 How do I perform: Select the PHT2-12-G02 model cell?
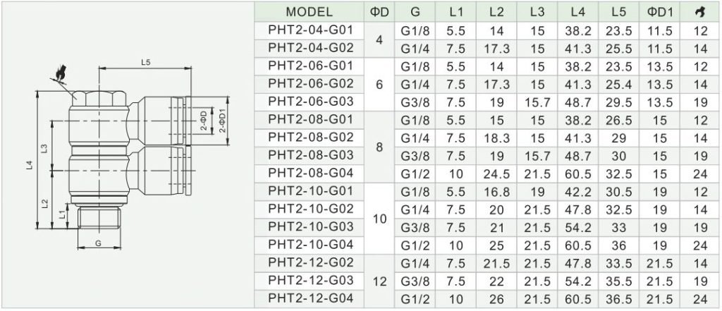click(x=310, y=262)
